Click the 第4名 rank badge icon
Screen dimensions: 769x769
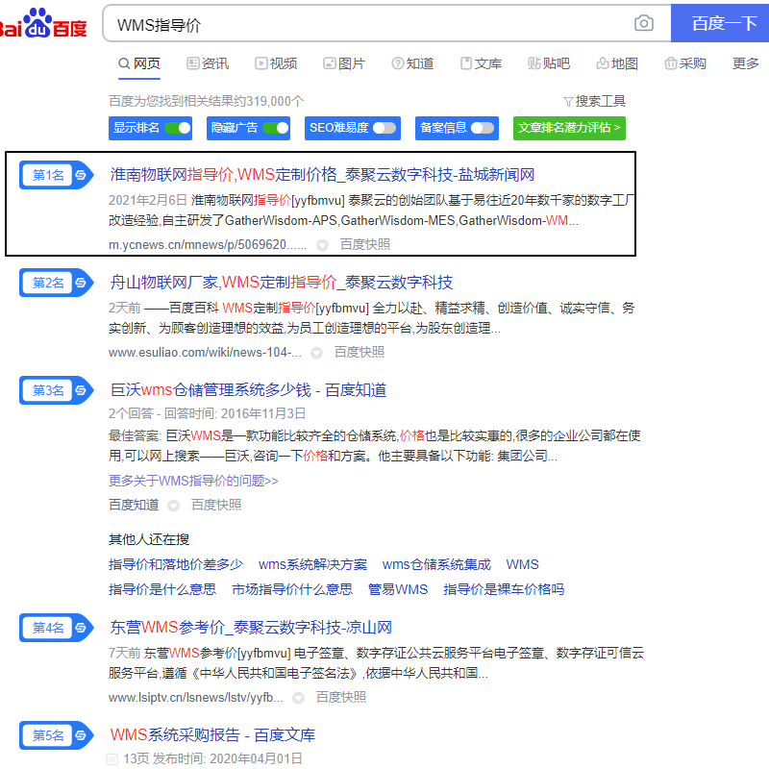point(57,628)
